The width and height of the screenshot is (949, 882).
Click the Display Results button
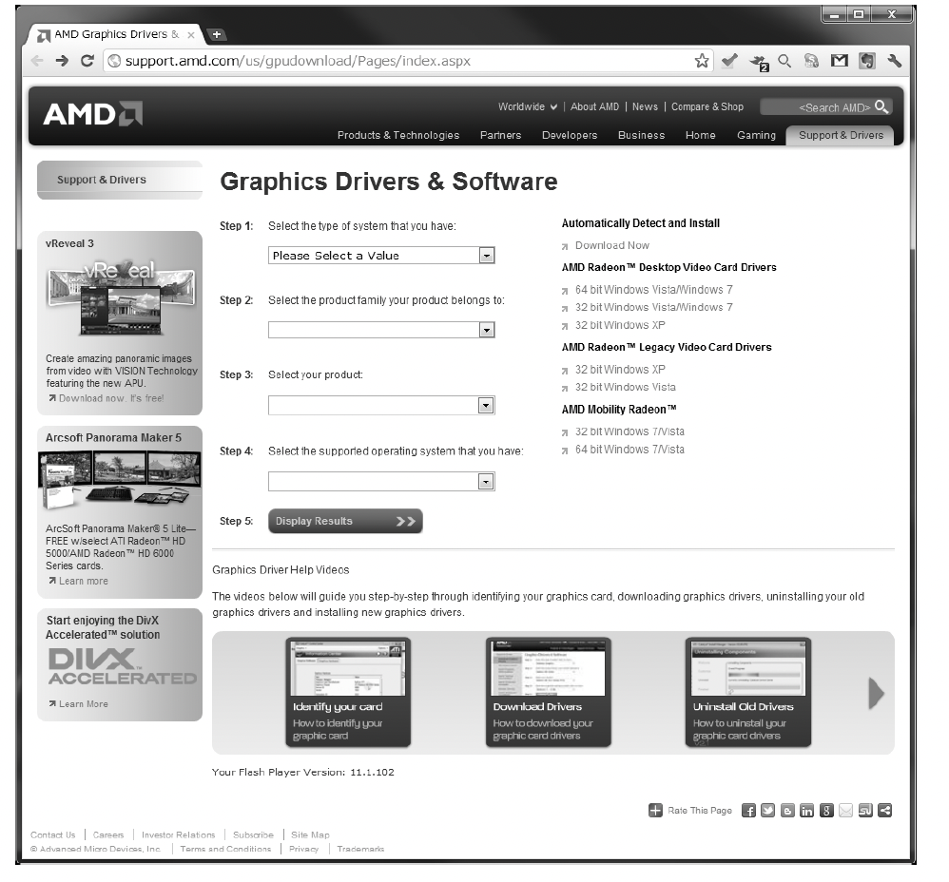[345, 521]
